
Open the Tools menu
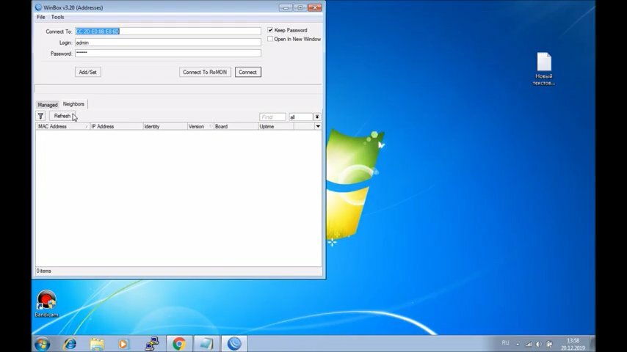coord(57,17)
